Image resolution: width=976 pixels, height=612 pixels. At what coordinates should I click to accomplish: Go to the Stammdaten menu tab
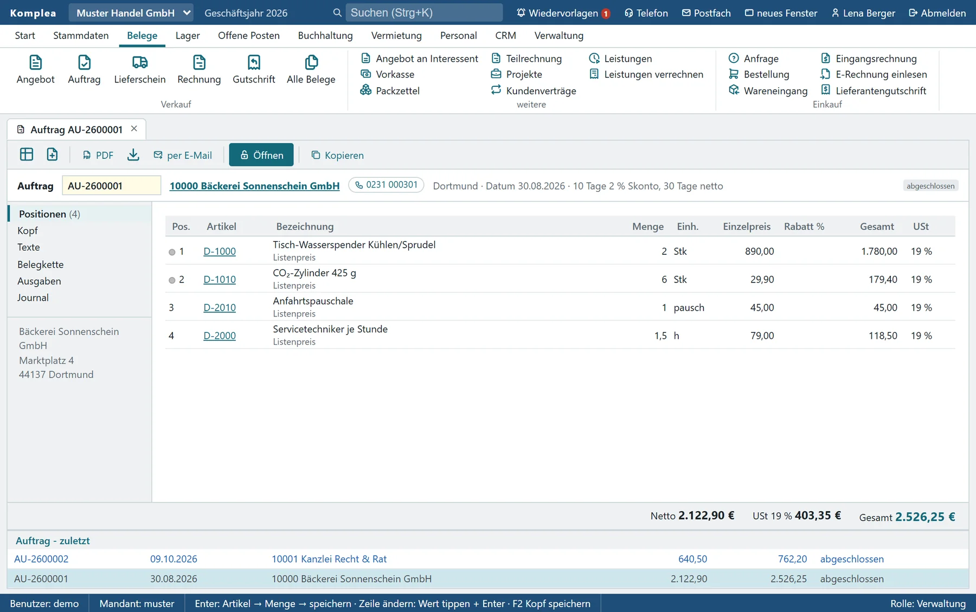[x=81, y=36]
